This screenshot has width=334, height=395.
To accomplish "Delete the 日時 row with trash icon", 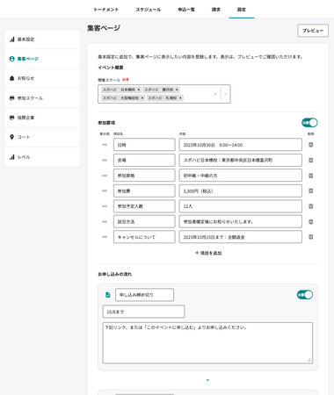I will pos(311,145).
